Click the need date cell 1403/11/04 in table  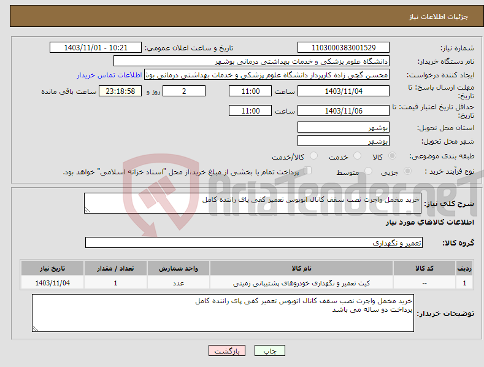click(x=53, y=283)
